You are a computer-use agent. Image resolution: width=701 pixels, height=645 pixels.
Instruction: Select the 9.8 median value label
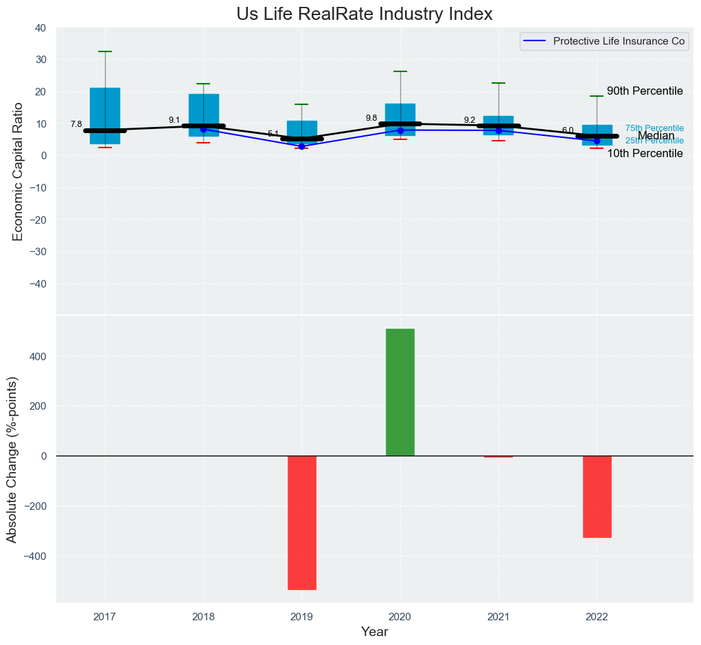pyautogui.click(x=371, y=118)
